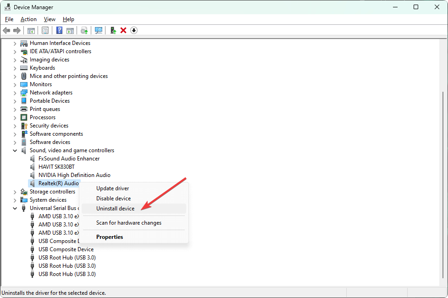Open Properties from the context menu
The image size is (448, 298).
point(134,237)
